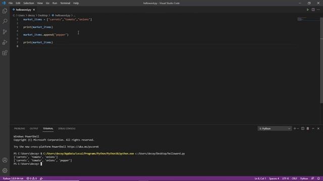Open the Run menu
This screenshot has height=181, width=323.
(55, 3)
